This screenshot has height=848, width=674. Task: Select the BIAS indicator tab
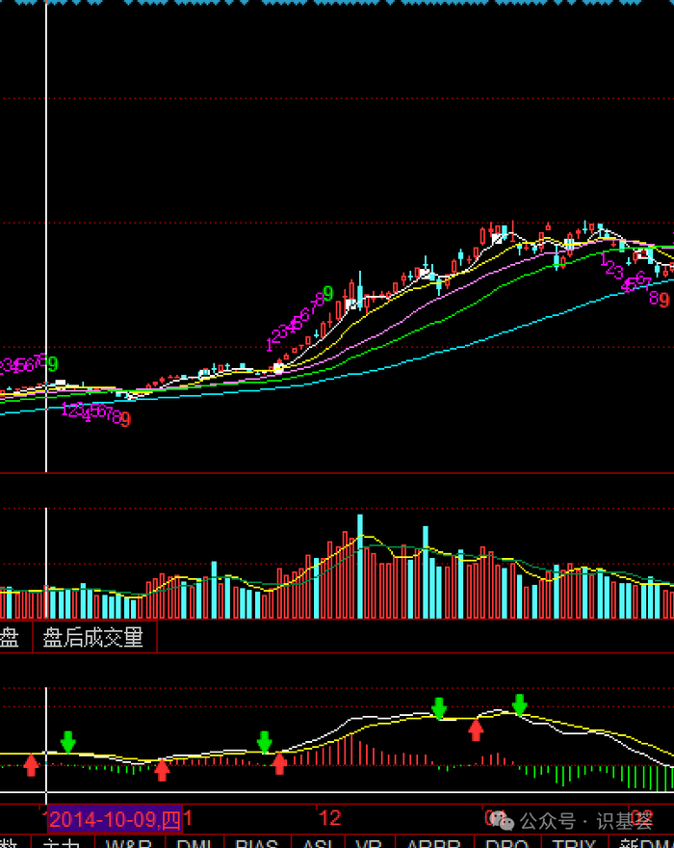coord(257,842)
